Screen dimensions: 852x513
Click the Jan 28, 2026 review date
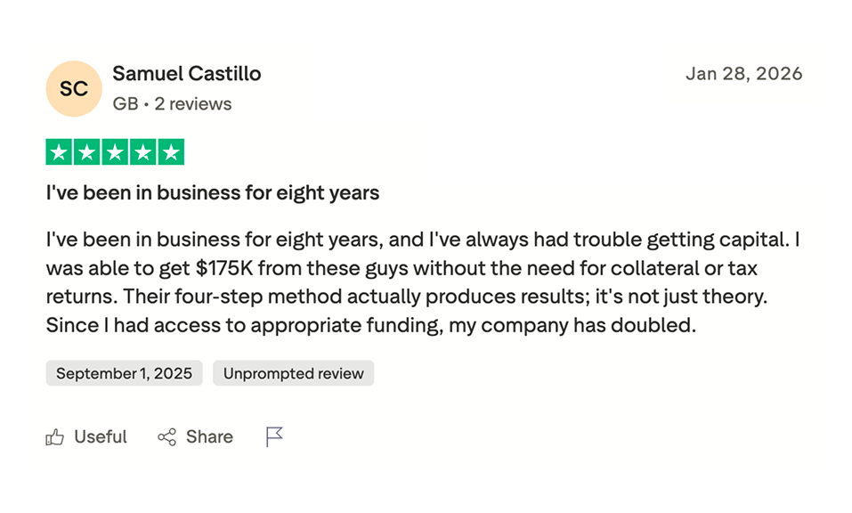coord(743,74)
